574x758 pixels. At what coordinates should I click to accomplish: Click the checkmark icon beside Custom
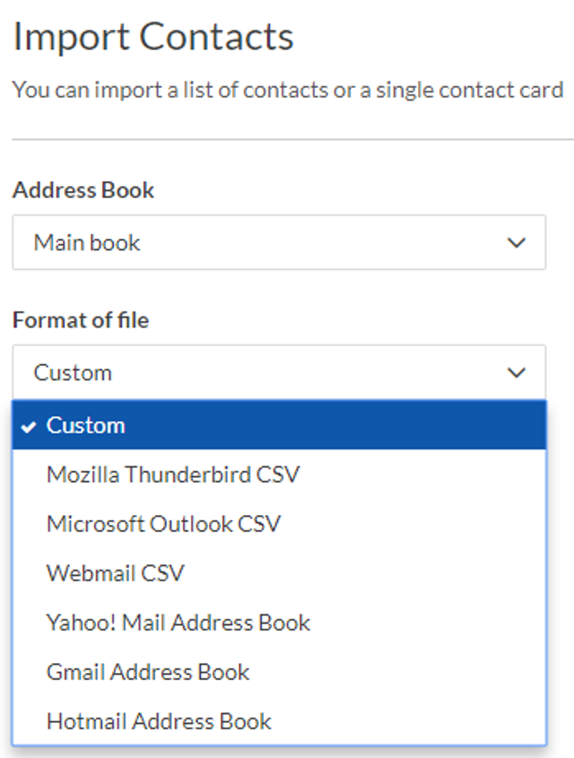[29, 426]
